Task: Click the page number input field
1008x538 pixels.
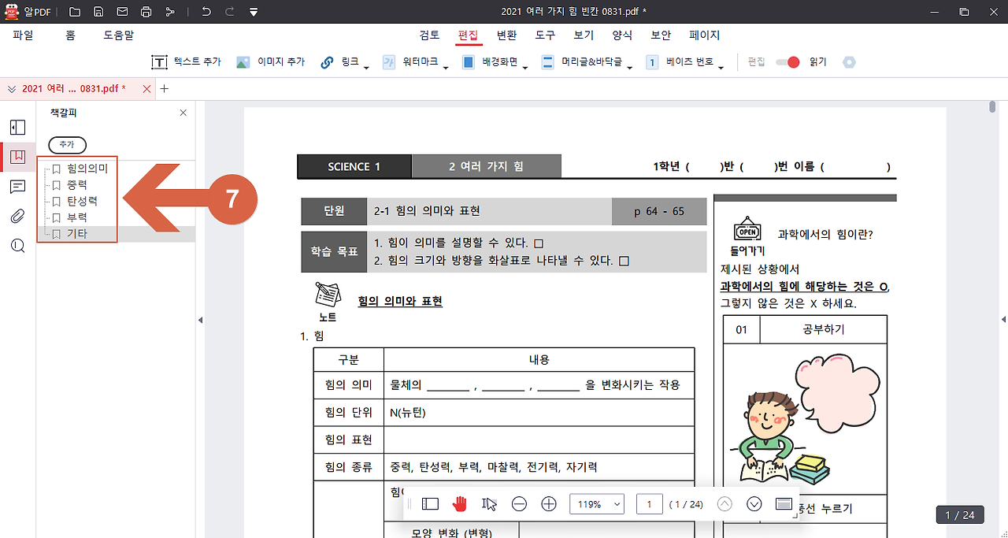Action: click(649, 503)
